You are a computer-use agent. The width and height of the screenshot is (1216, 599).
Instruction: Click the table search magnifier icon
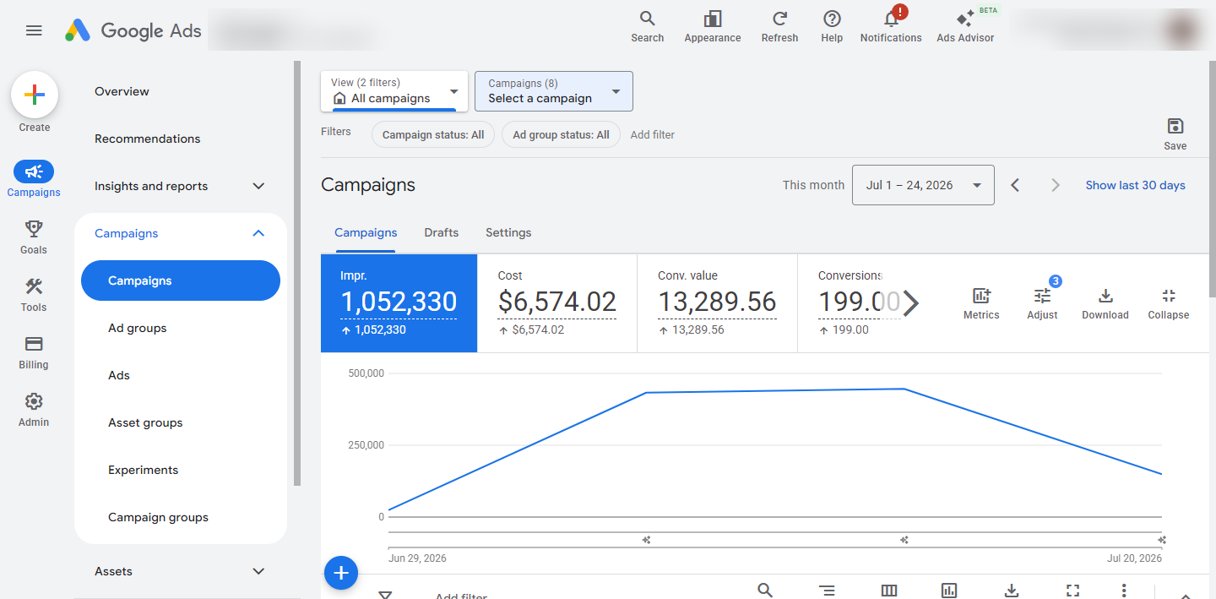point(765,591)
